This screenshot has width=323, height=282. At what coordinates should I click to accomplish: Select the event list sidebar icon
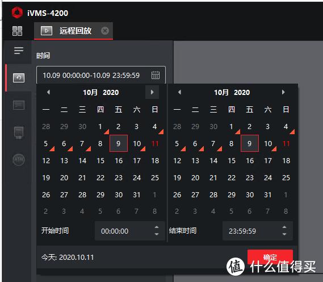point(19,105)
